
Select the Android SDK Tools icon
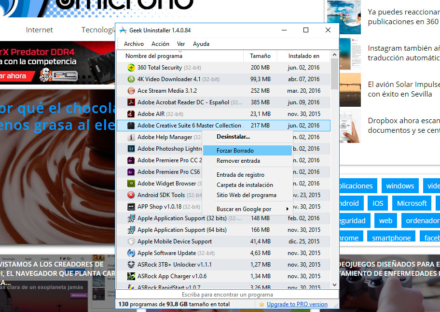pos(130,195)
